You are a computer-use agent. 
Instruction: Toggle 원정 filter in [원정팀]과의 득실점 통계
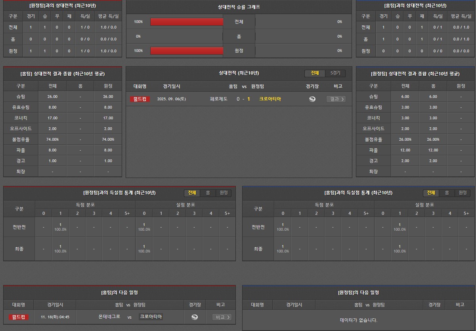point(224,193)
